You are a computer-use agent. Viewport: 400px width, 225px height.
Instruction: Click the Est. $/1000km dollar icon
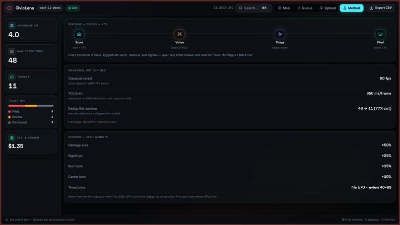[12, 138]
